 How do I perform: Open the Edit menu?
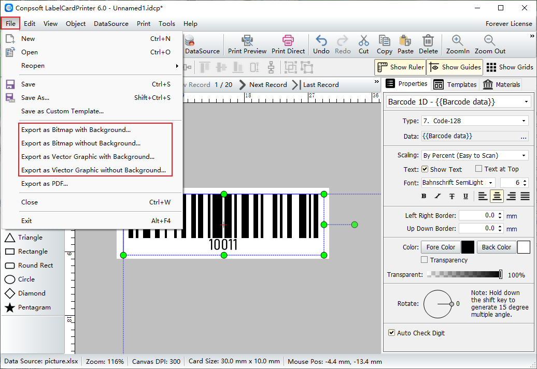tap(30, 24)
